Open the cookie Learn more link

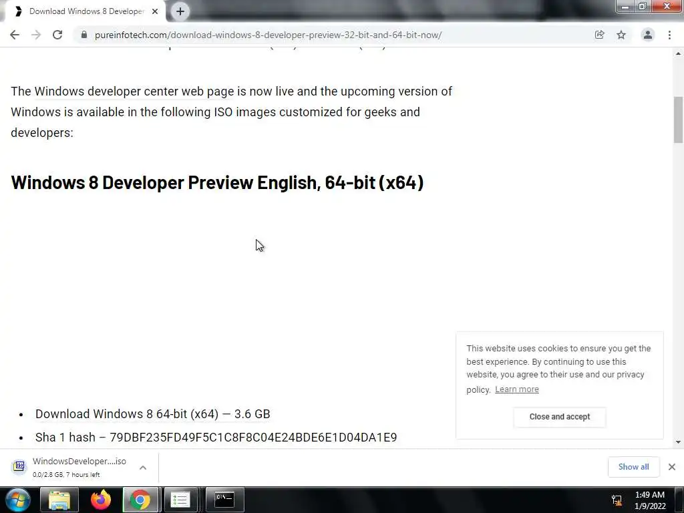517,389
